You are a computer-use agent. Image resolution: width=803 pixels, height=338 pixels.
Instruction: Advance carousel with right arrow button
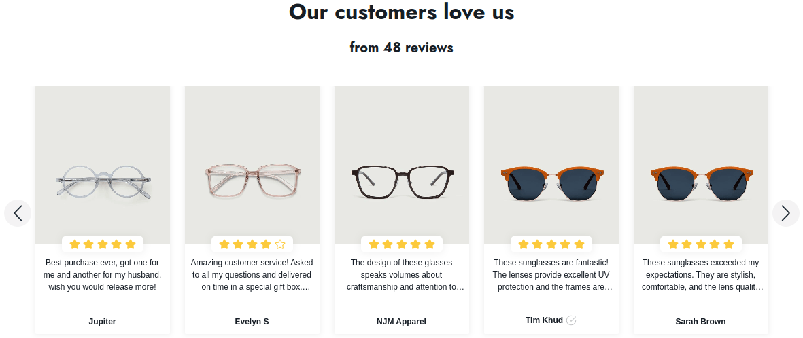(x=785, y=213)
